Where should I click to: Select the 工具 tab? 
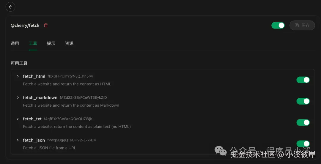33,43
